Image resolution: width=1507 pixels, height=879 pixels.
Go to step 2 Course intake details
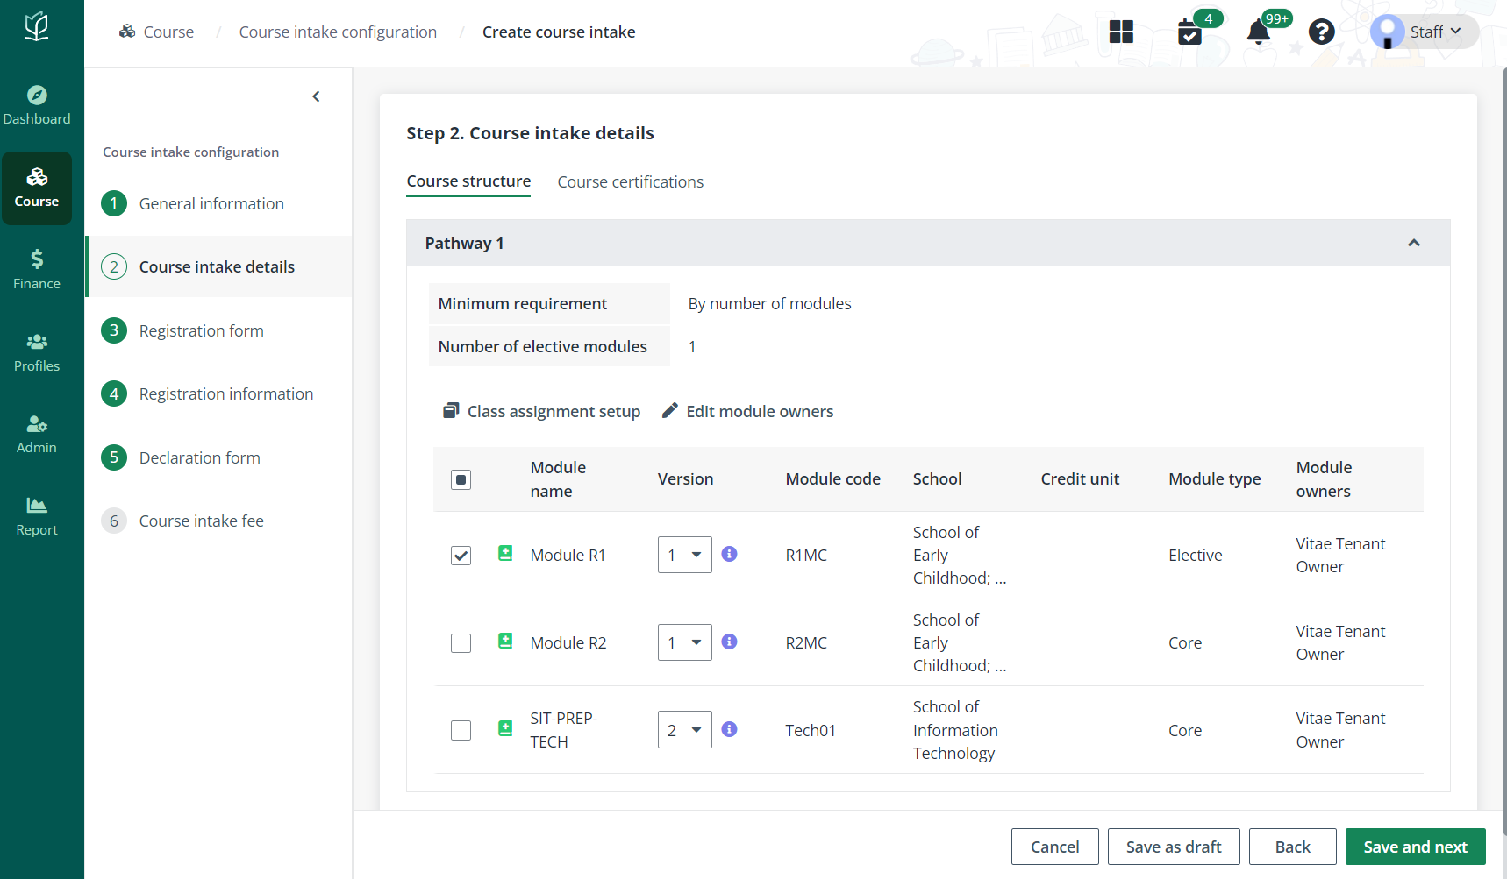tap(219, 266)
